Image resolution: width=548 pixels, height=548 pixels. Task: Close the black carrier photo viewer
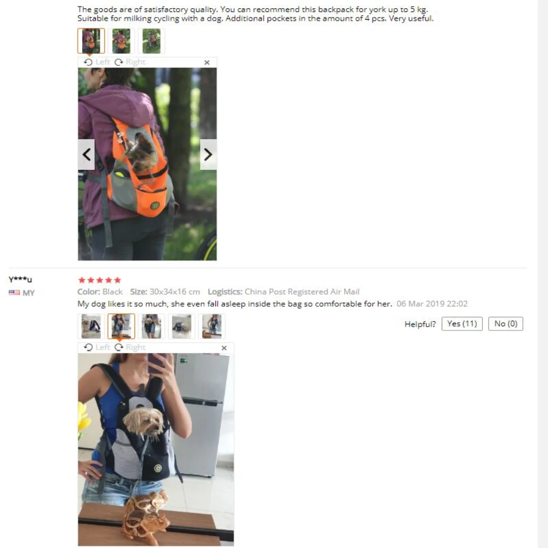pyautogui.click(x=224, y=348)
